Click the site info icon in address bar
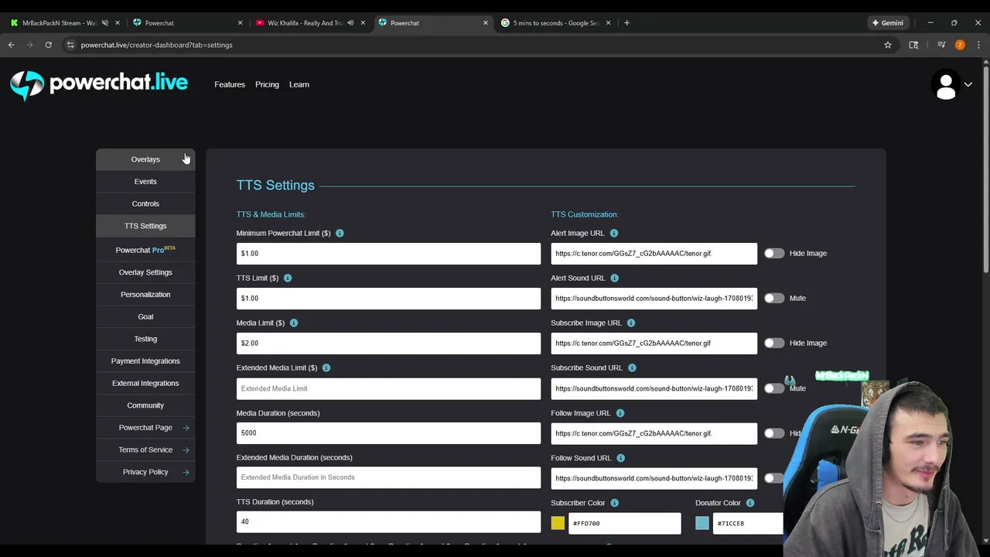 pyautogui.click(x=70, y=45)
